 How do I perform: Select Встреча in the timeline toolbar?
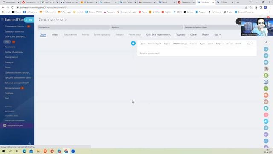220,44
